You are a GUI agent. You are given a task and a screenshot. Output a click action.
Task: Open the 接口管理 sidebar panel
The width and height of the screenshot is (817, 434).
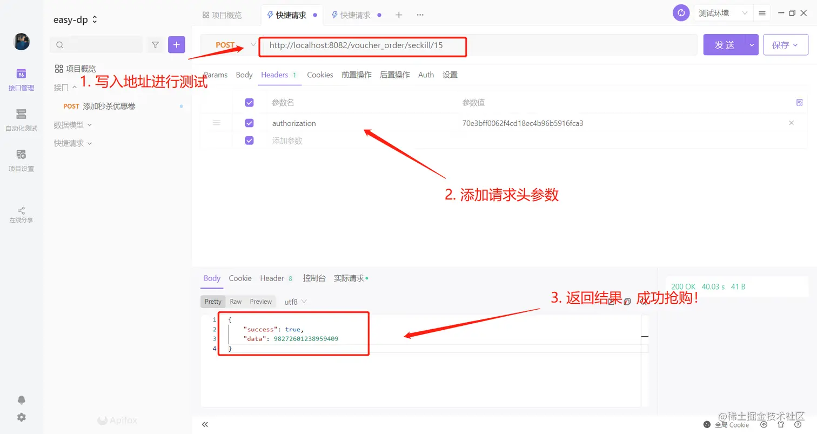(21, 79)
